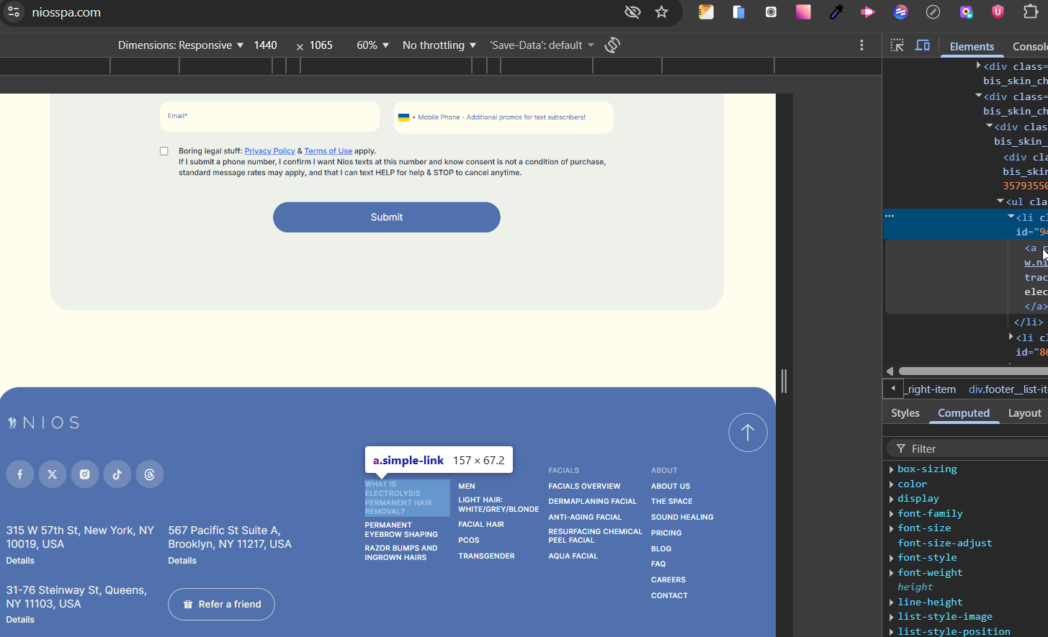Select the Computed pane tab
Screen dimensions: 1048x637
[x=964, y=413]
